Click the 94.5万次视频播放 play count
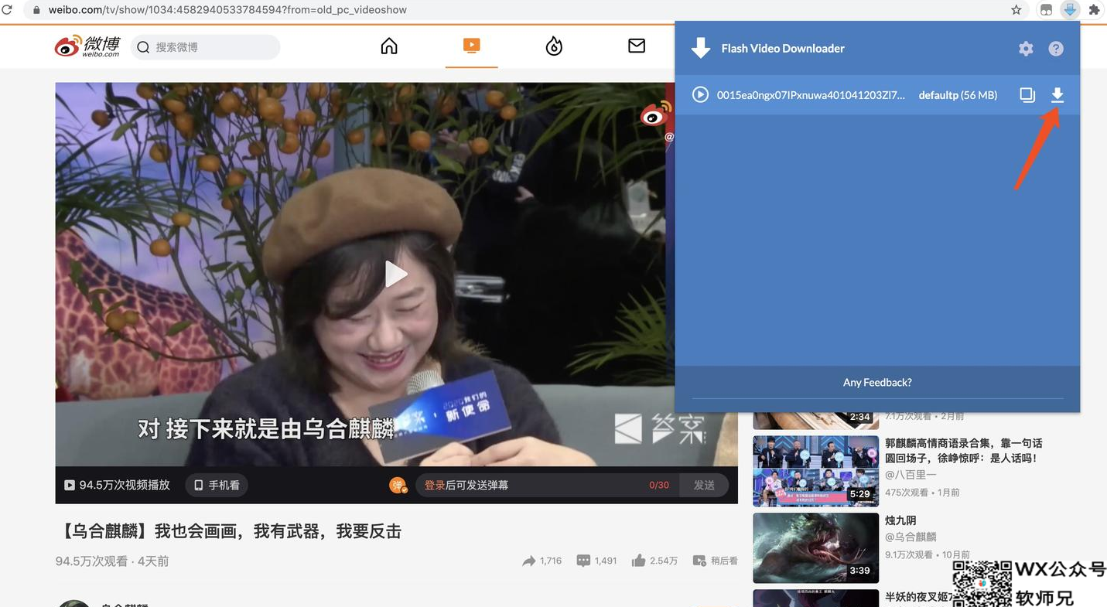The width and height of the screenshot is (1107, 607). (x=117, y=485)
